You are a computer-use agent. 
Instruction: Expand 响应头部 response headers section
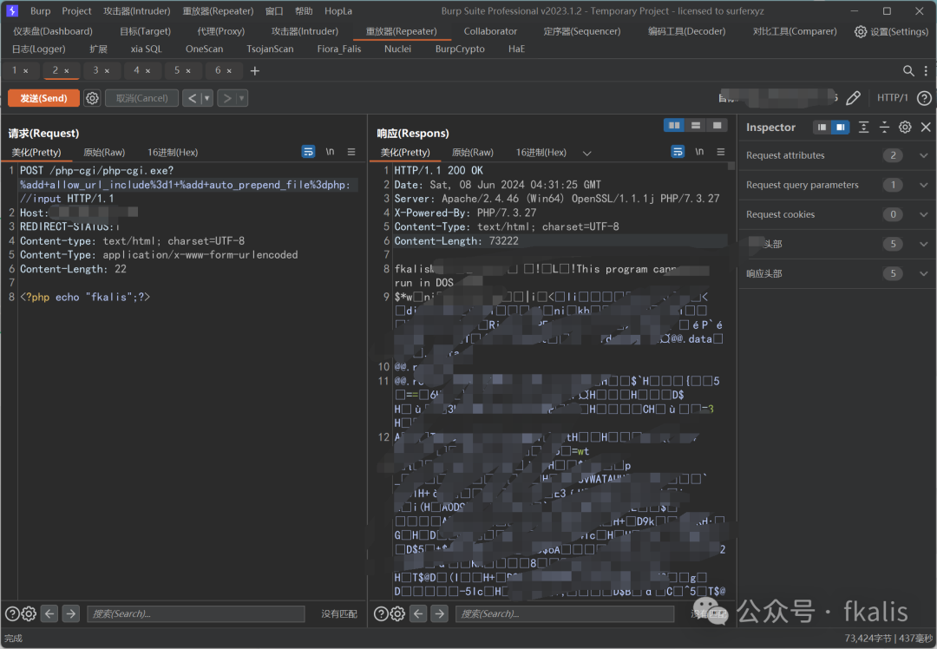click(923, 273)
